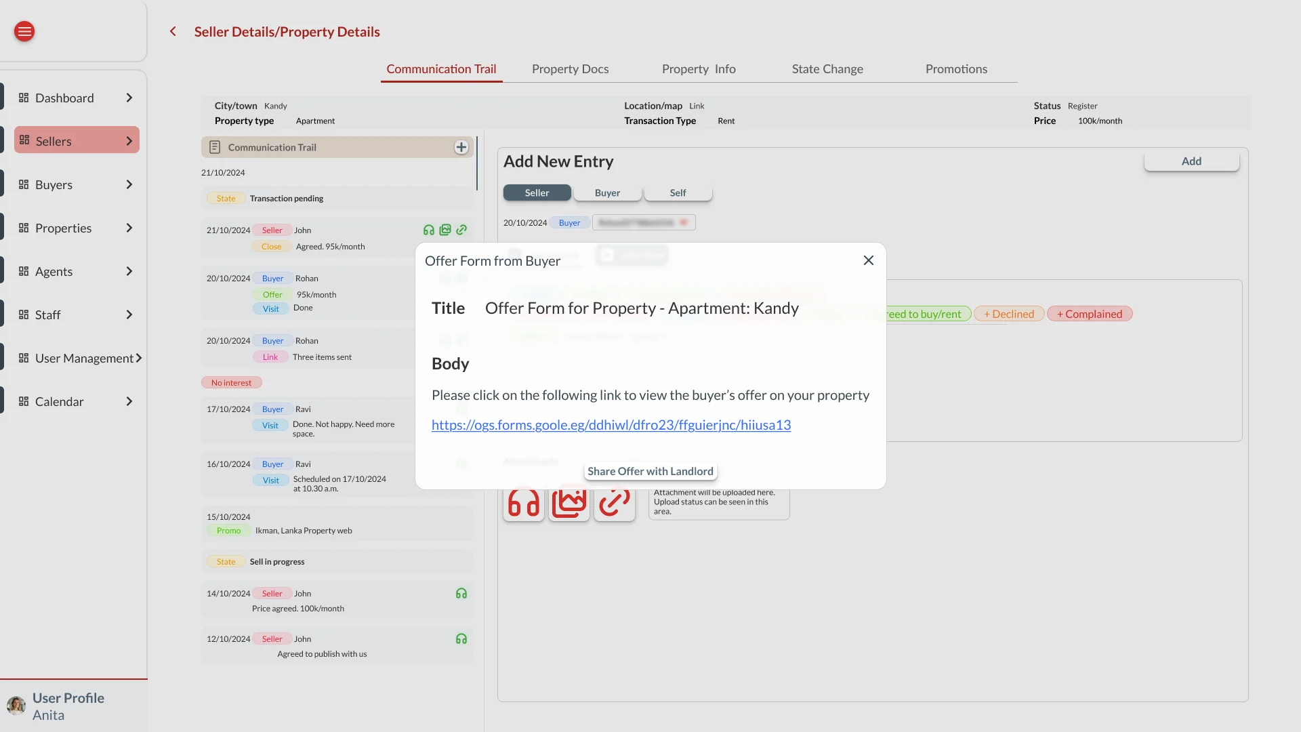
Task: Click the Agents grid icon in sidebar
Action: coord(24,271)
